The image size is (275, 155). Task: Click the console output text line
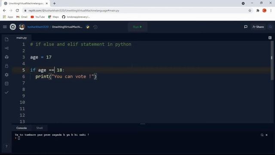[52, 135]
